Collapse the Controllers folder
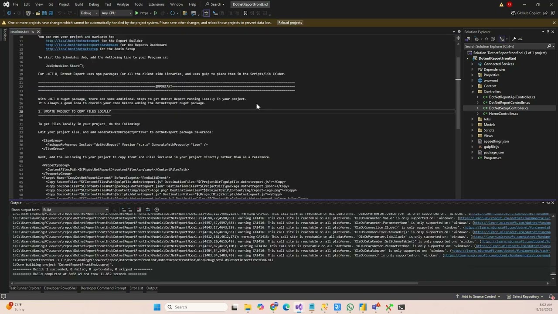 click(x=473, y=92)
